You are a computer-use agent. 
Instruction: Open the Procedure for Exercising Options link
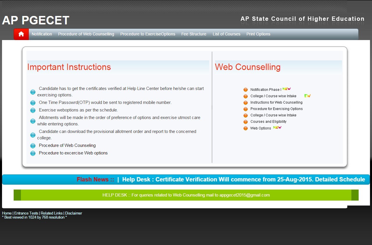coord(276,109)
